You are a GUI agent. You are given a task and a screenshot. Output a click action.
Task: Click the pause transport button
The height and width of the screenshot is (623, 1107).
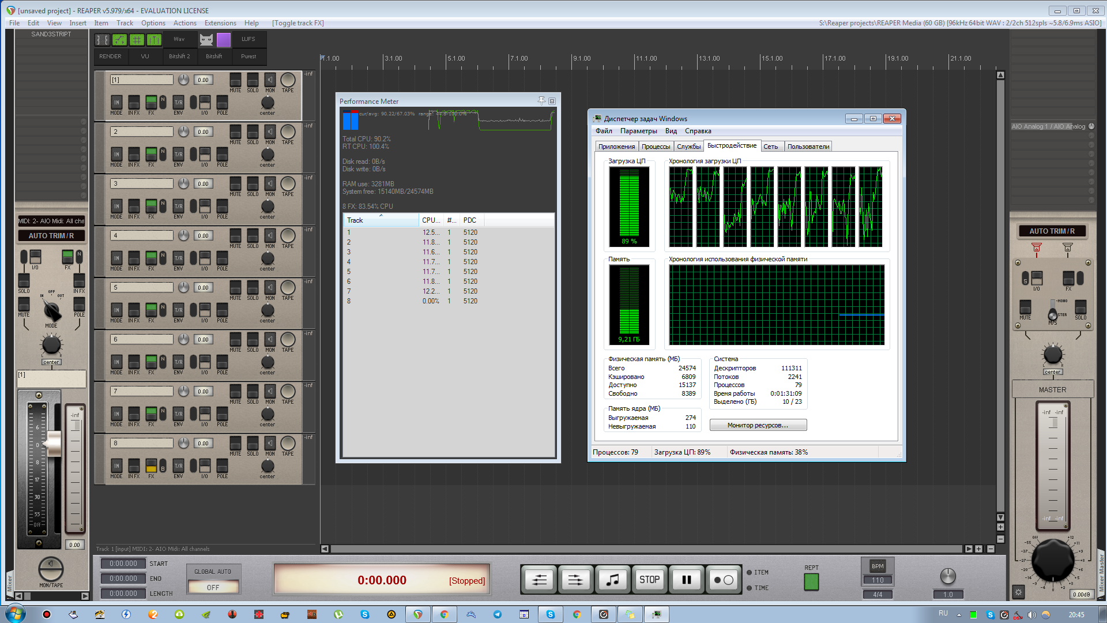click(x=686, y=580)
